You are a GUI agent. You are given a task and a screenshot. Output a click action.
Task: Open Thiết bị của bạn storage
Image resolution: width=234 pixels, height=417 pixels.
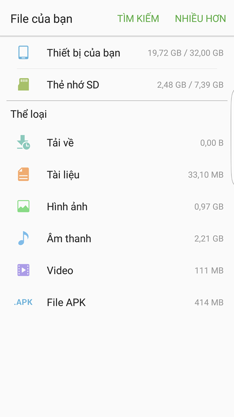[117, 53]
